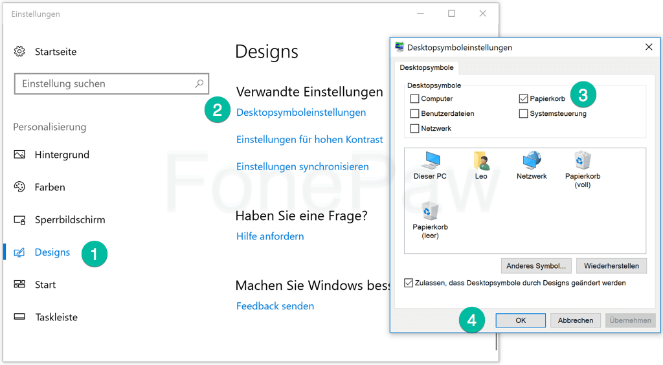Click Feedback senden link
The width and height of the screenshot is (663, 365).
[275, 306]
